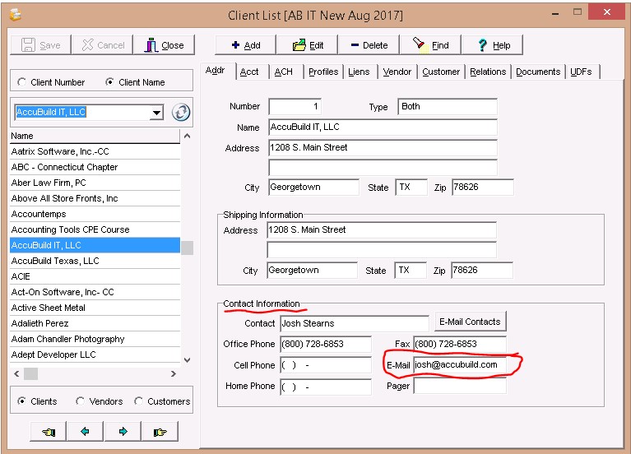Select Above All Store Fronts, Inc row

(95, 198)
